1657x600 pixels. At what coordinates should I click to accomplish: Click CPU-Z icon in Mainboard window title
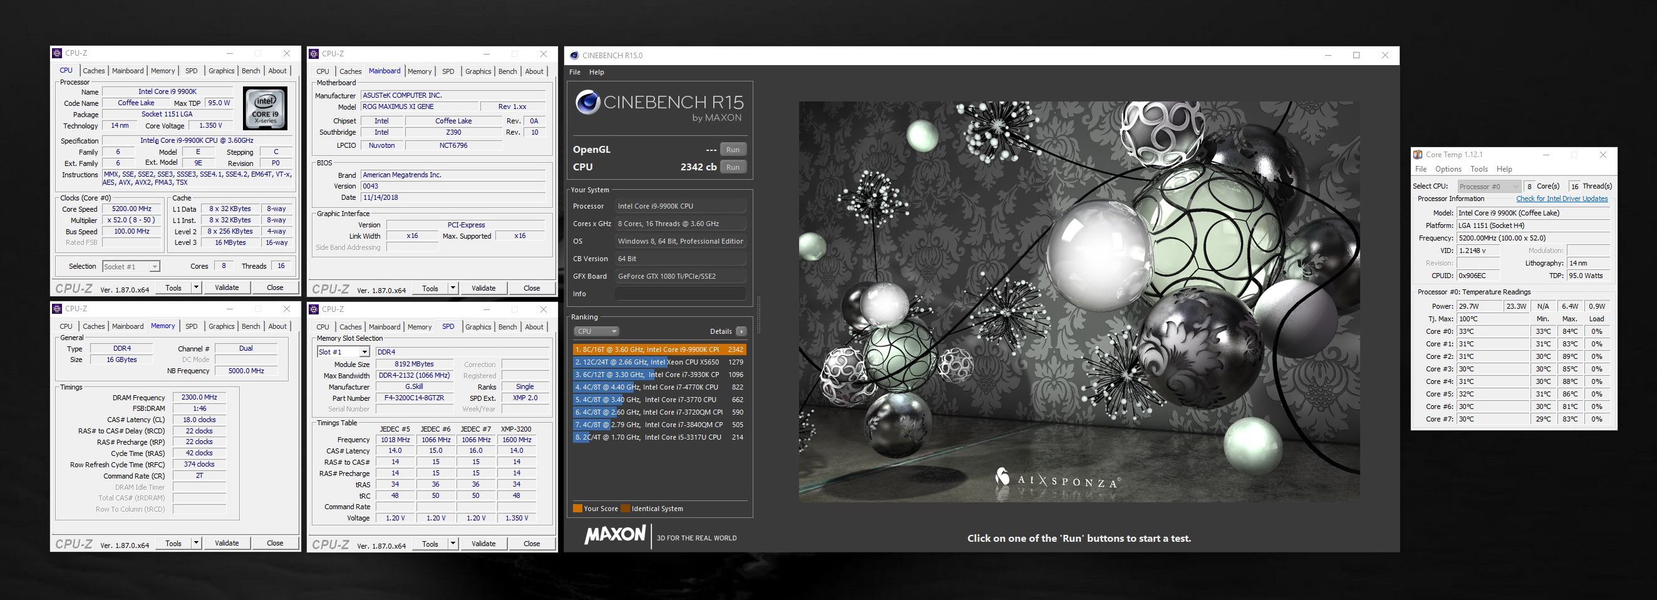314,54
